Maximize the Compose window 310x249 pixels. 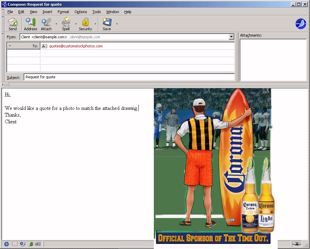(x=299, y=4)
